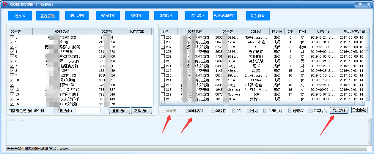Uncheck group row 8 checkbox
The image size is (374, 154).
(12, 71)
